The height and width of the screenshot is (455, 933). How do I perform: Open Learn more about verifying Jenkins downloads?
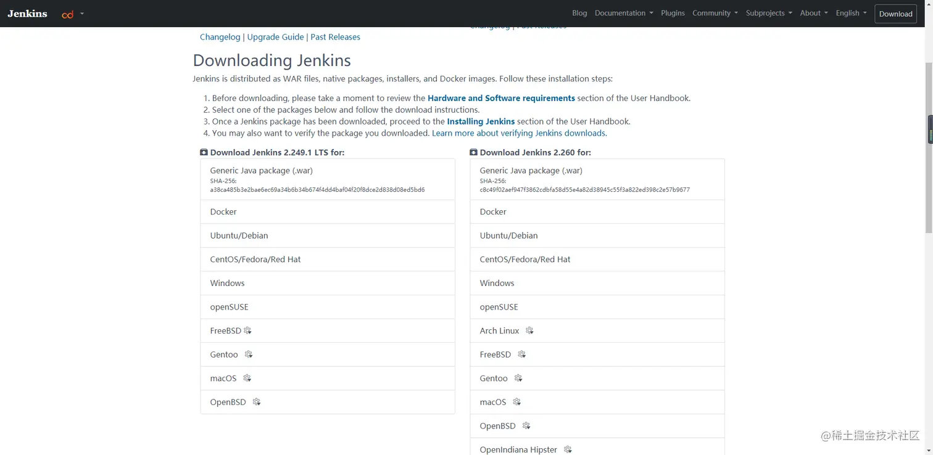tap(519, 133)
